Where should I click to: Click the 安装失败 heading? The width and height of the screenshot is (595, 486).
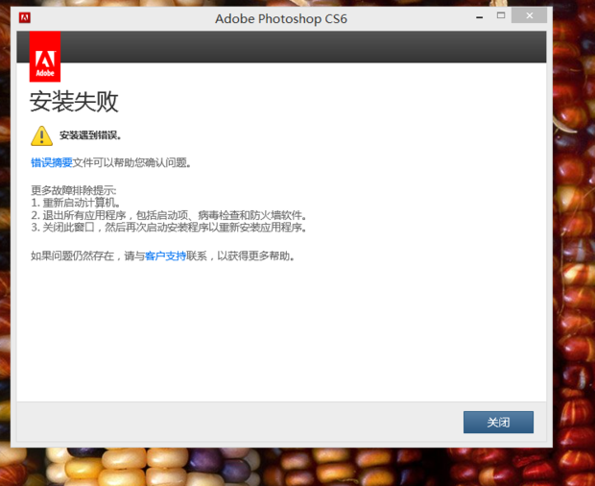(x=74, y=102)
